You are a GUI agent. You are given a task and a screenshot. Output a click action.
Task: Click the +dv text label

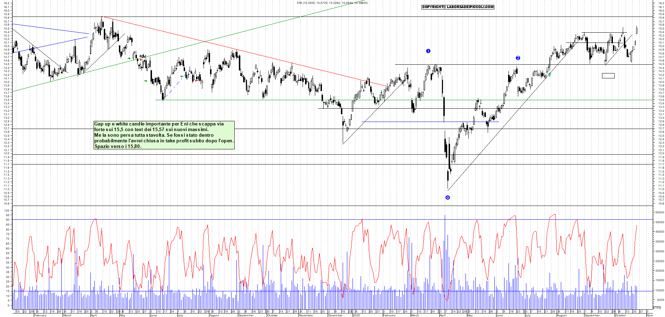coord(142,56)
